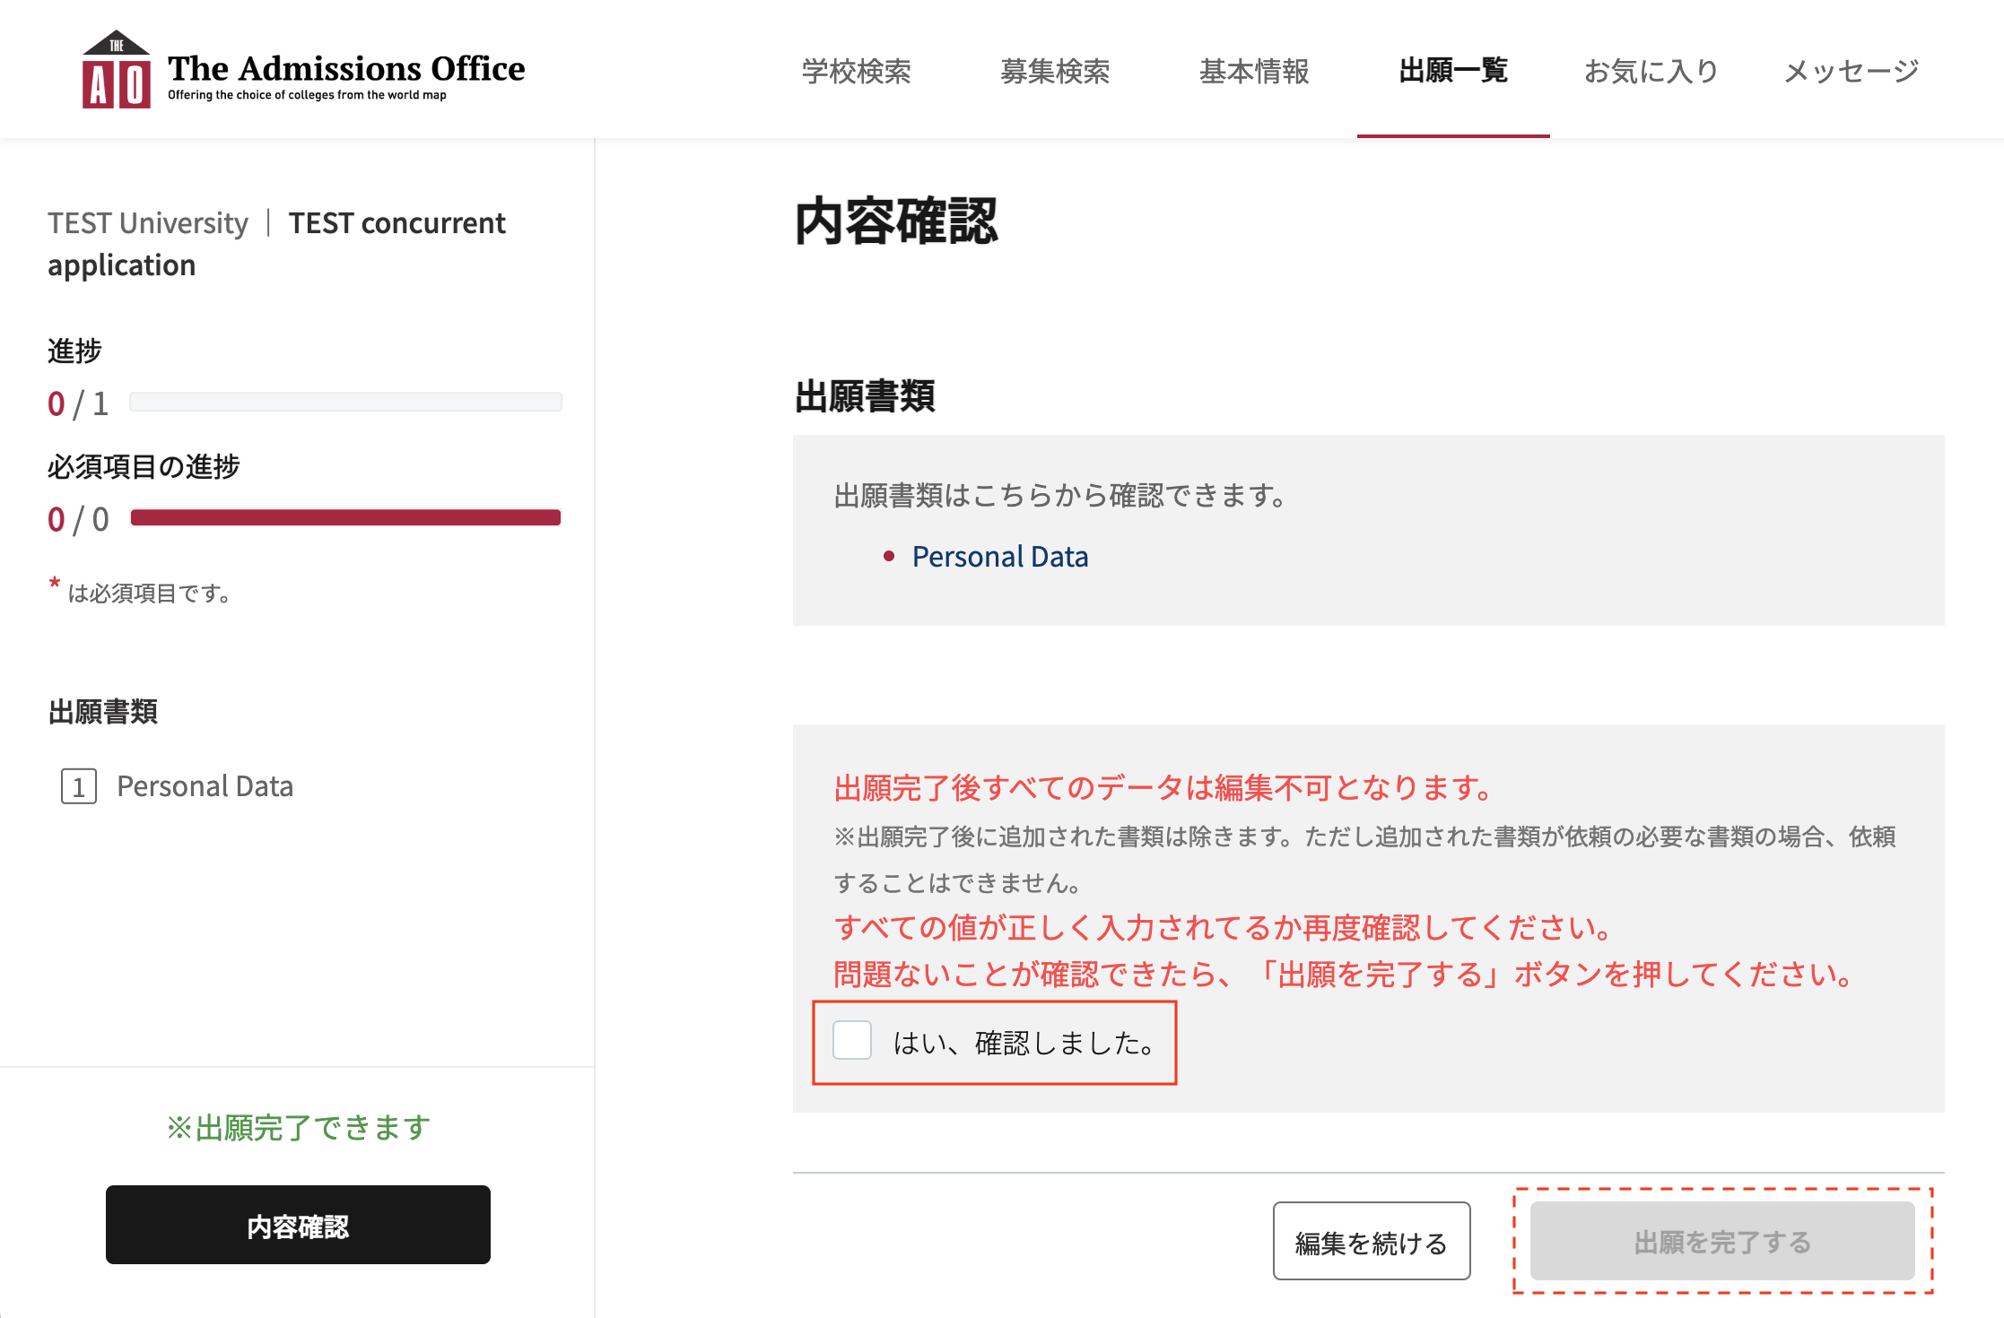Click the 編集を続ける button
Viewport: 2004px width, 1318px height.
pyautogui.click(x=1371, y=1242)
